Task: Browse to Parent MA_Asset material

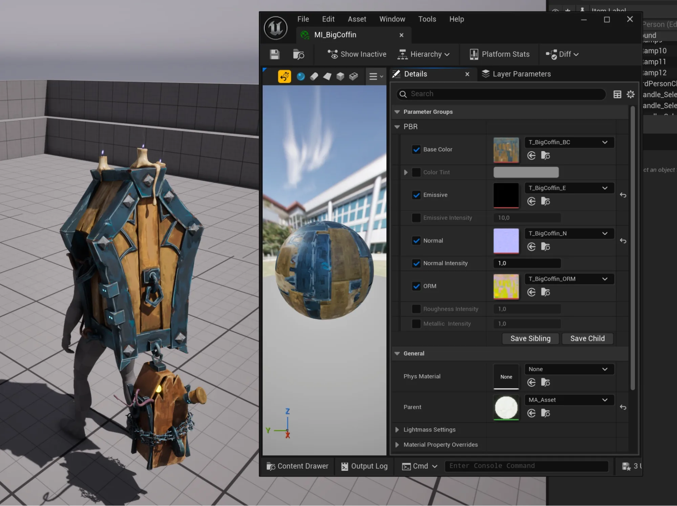Action: (545, 413)
